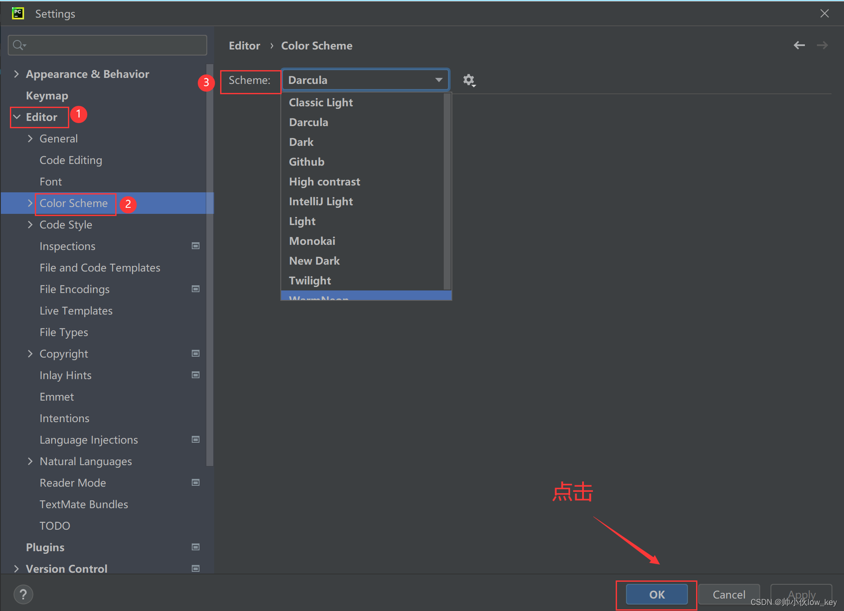Viewport: 844px width, 611px height.
Task: Click the project-level icon beside Plugins
Action: pos(196,547)
